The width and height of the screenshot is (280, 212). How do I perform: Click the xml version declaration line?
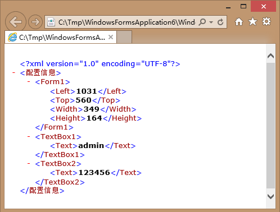click(100, 64)
